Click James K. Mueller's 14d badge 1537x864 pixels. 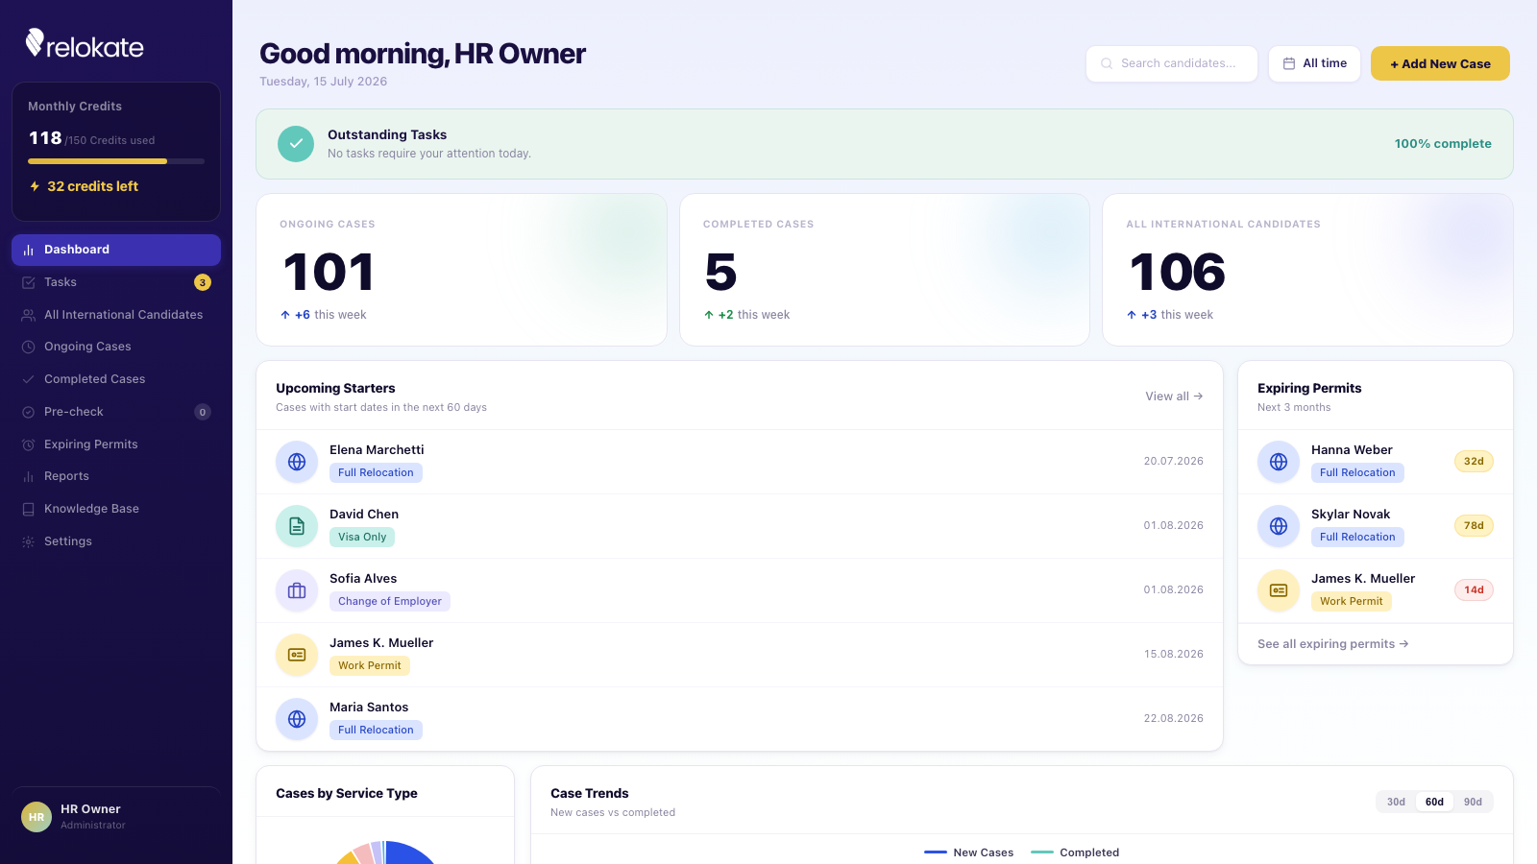click(x=1474, y=590)
